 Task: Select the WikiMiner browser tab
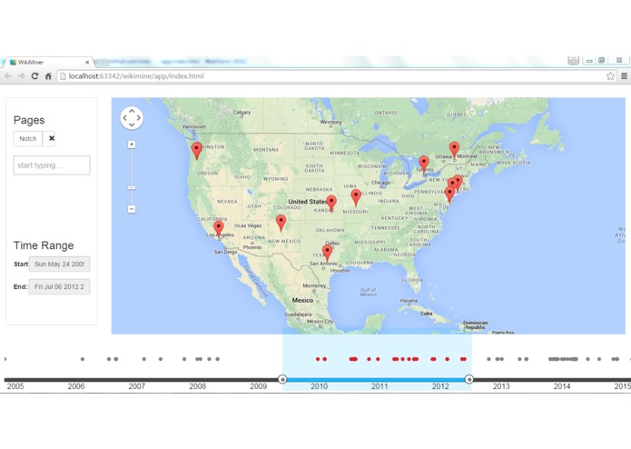click(x=47, y=63)
